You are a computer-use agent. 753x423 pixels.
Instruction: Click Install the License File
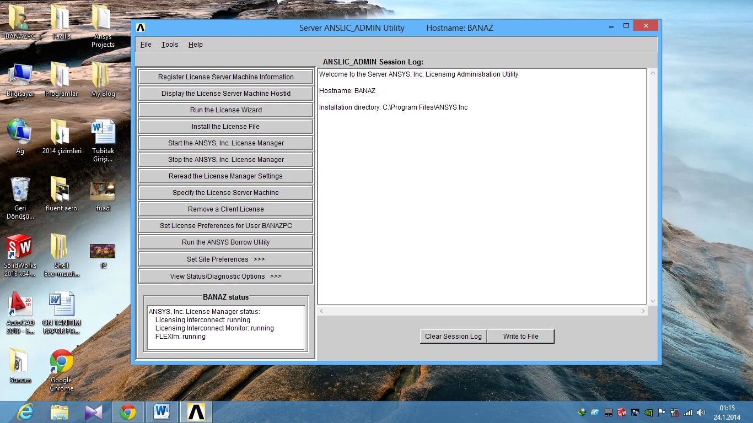tap(225, 127)
